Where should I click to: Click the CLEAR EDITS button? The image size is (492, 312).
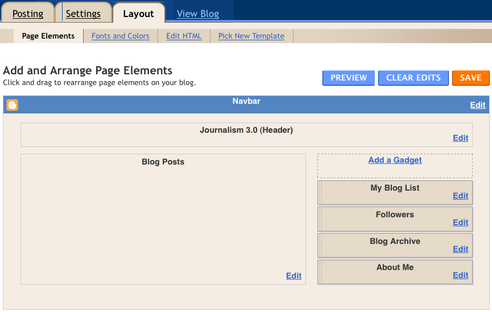coord(414,78)
